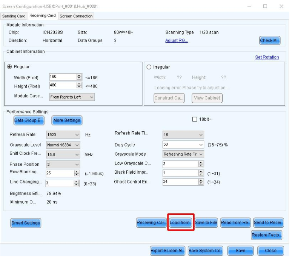295x262 pixels.
Task: Select the Regular cabinet radio button
Action: coord(10,67)
